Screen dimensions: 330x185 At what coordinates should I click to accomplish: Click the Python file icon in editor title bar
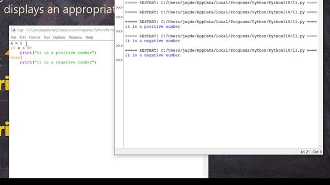13,30
